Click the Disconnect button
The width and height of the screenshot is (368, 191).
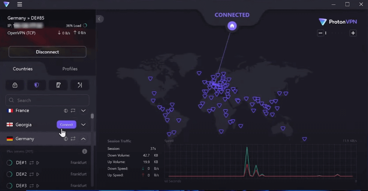47,51
